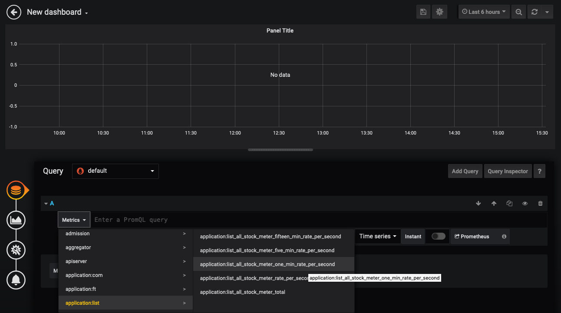
Task: Grab the panel resize handle below the graph
Action: 280,150
